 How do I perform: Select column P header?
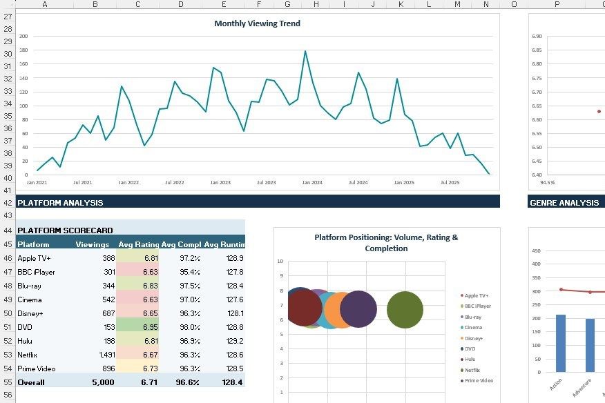(557, 4)
